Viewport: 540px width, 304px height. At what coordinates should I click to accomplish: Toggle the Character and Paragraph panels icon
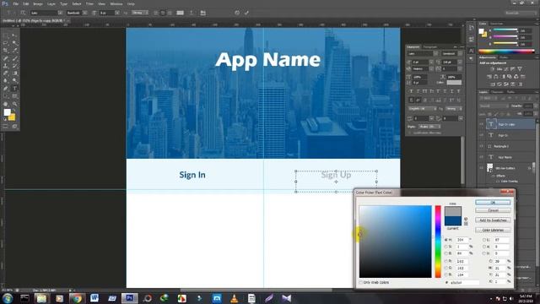pos(202,13)
